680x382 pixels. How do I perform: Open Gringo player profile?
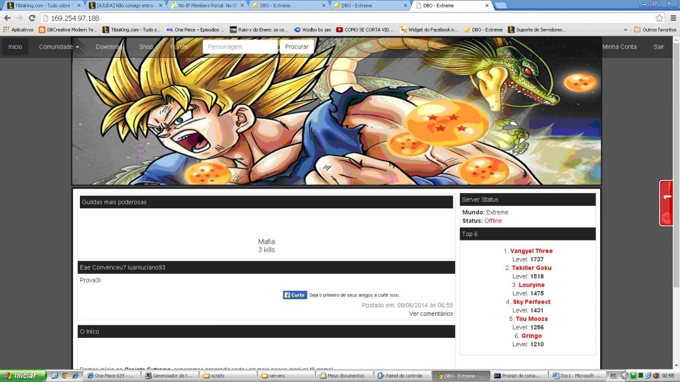(532, 336)
